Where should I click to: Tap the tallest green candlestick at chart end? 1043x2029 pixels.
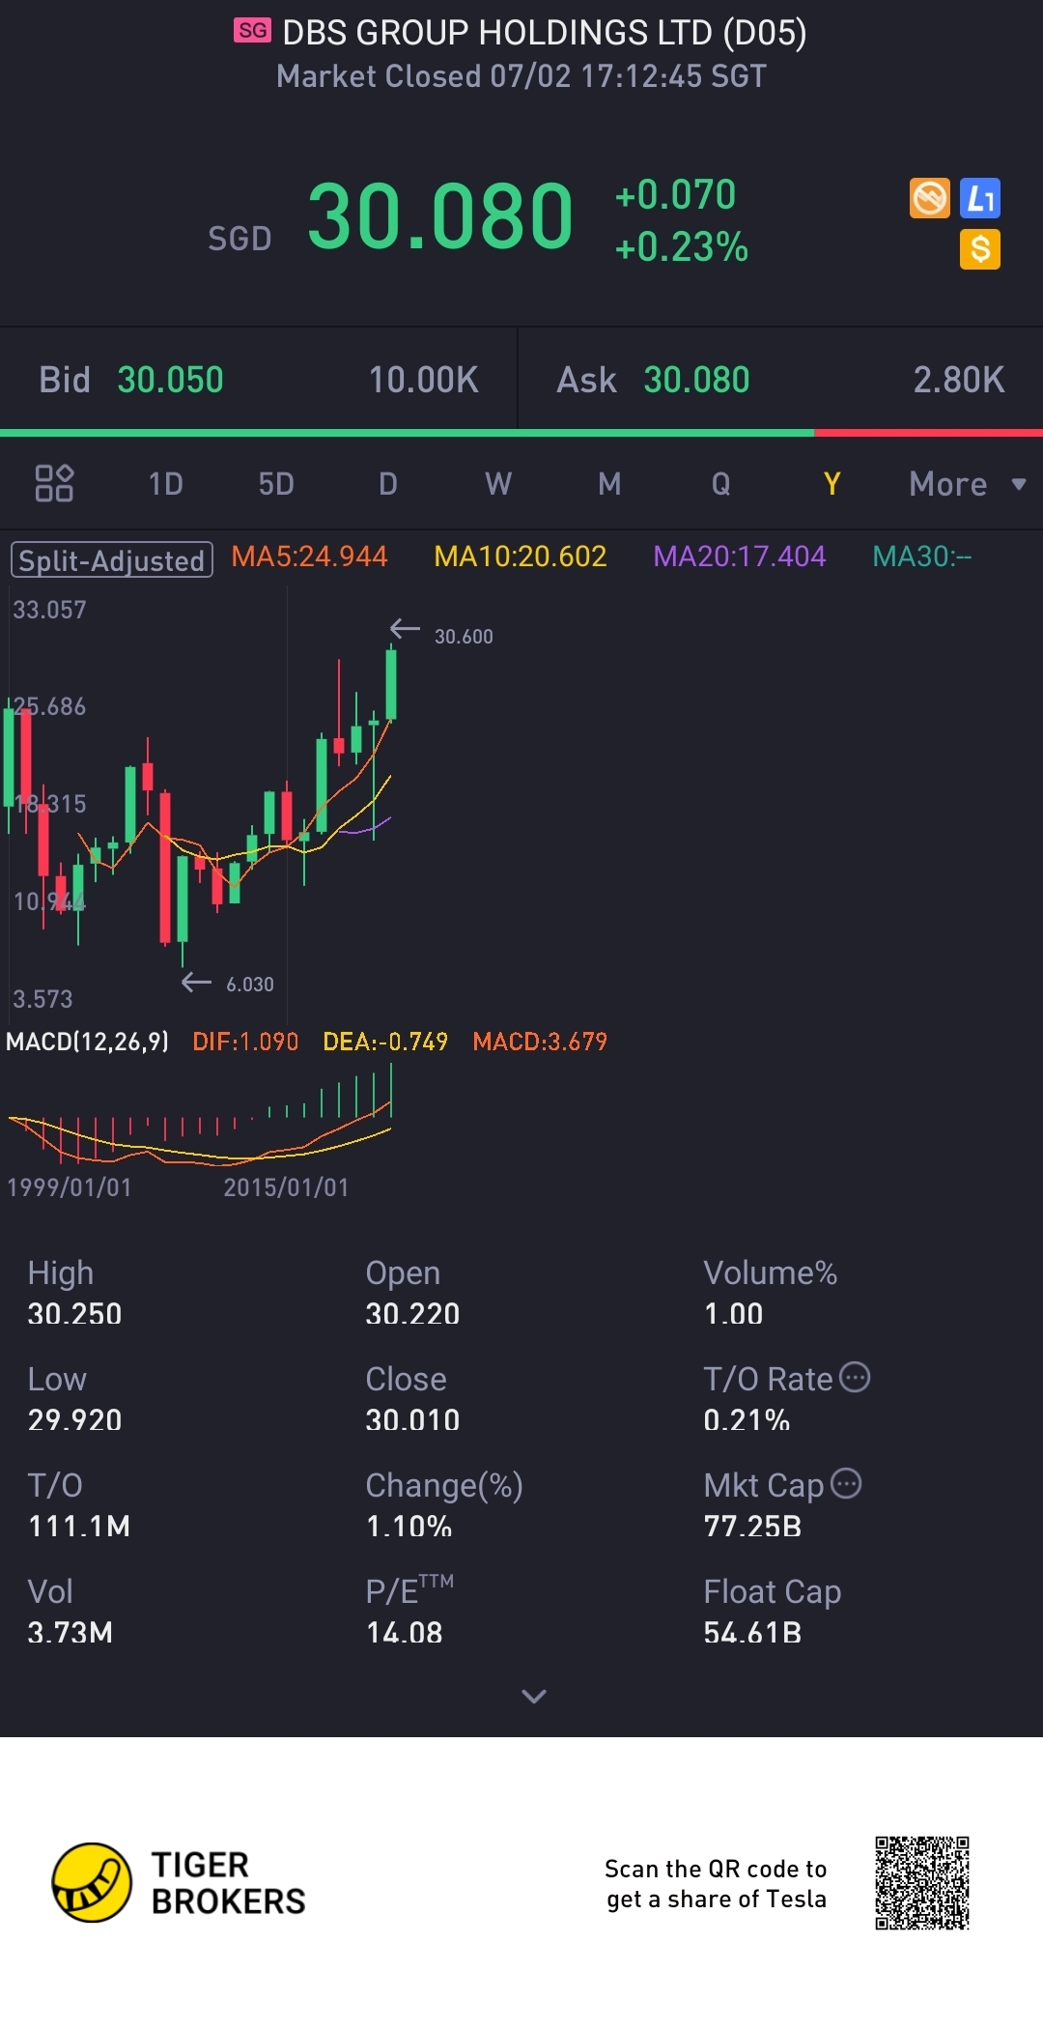point(391,684)
